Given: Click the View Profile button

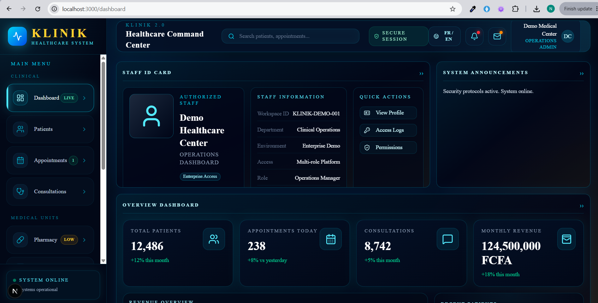Looking at the screenshot, I should pos(388,113).
